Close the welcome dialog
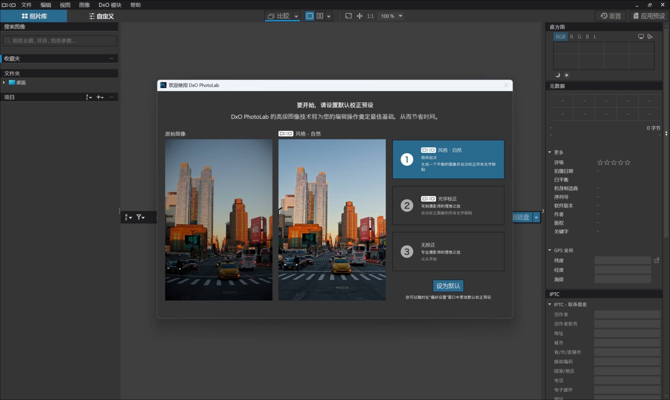This screenshot has width=670, height=400. [x=506, y=85]
